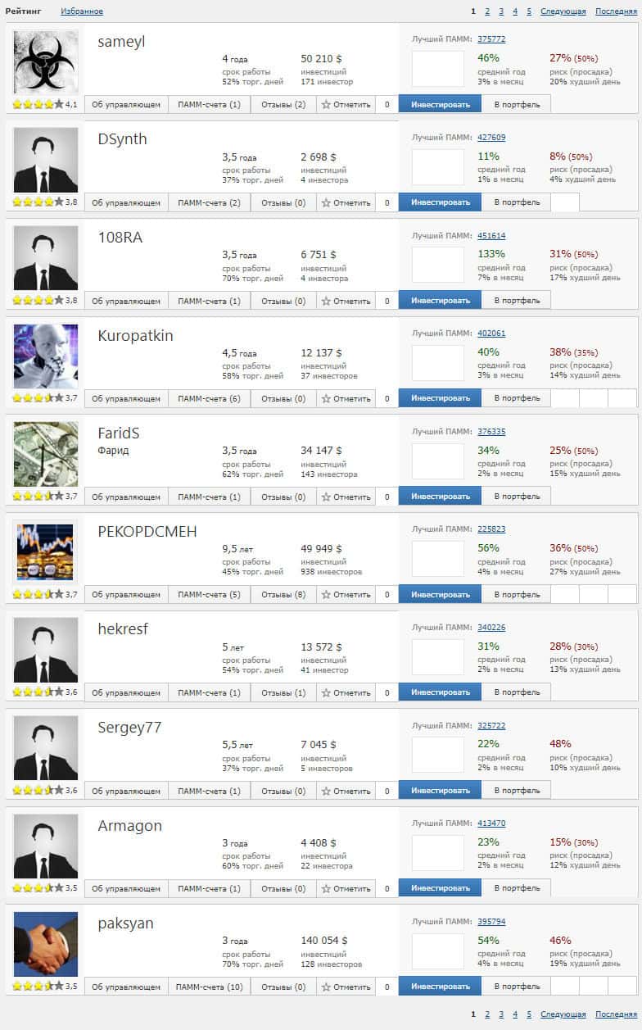Image resolution: width=642 pixels, height=1030 pixels.
Task: Click Последняя link at the bottom
Action: 616,1014
